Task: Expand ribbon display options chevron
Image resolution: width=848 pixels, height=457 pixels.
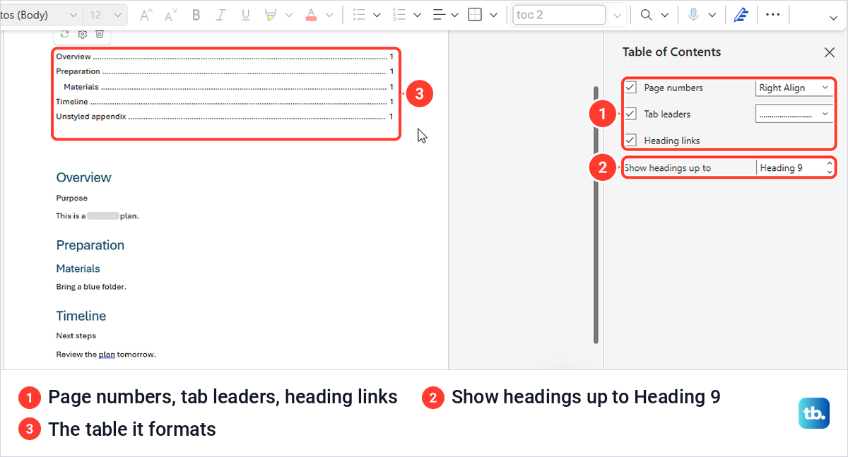Action: point(833,18)
